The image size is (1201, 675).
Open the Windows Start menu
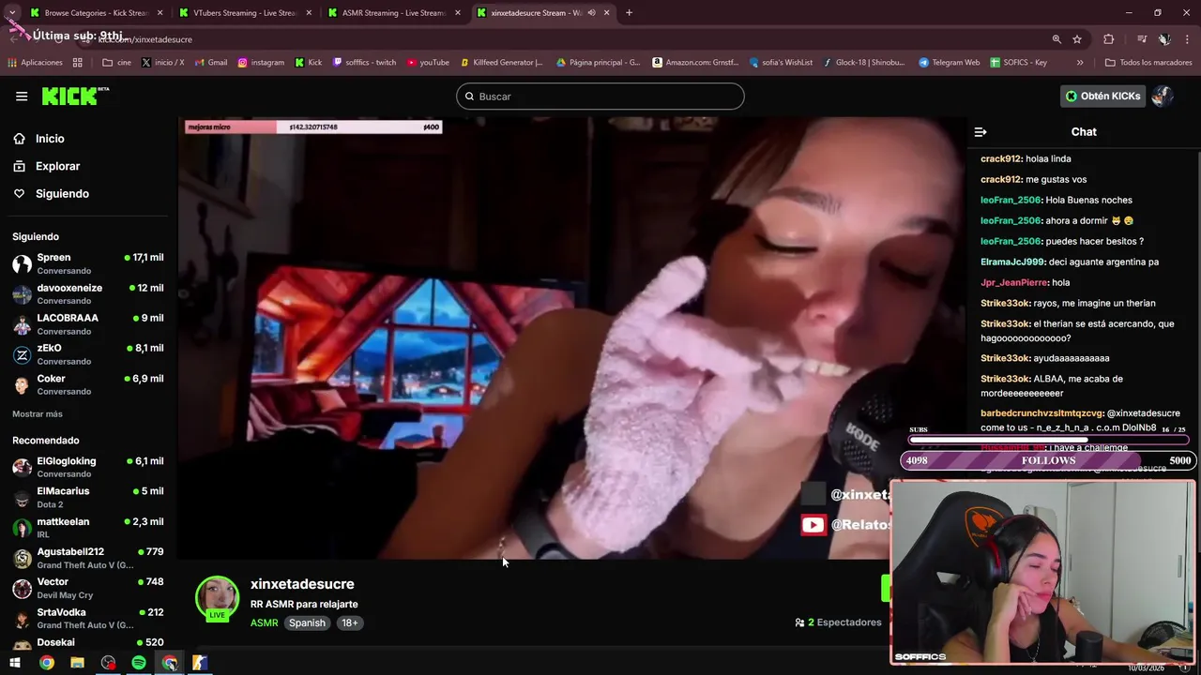pos(15,663)
